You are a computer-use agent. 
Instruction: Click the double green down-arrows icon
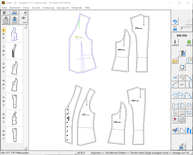189,42
